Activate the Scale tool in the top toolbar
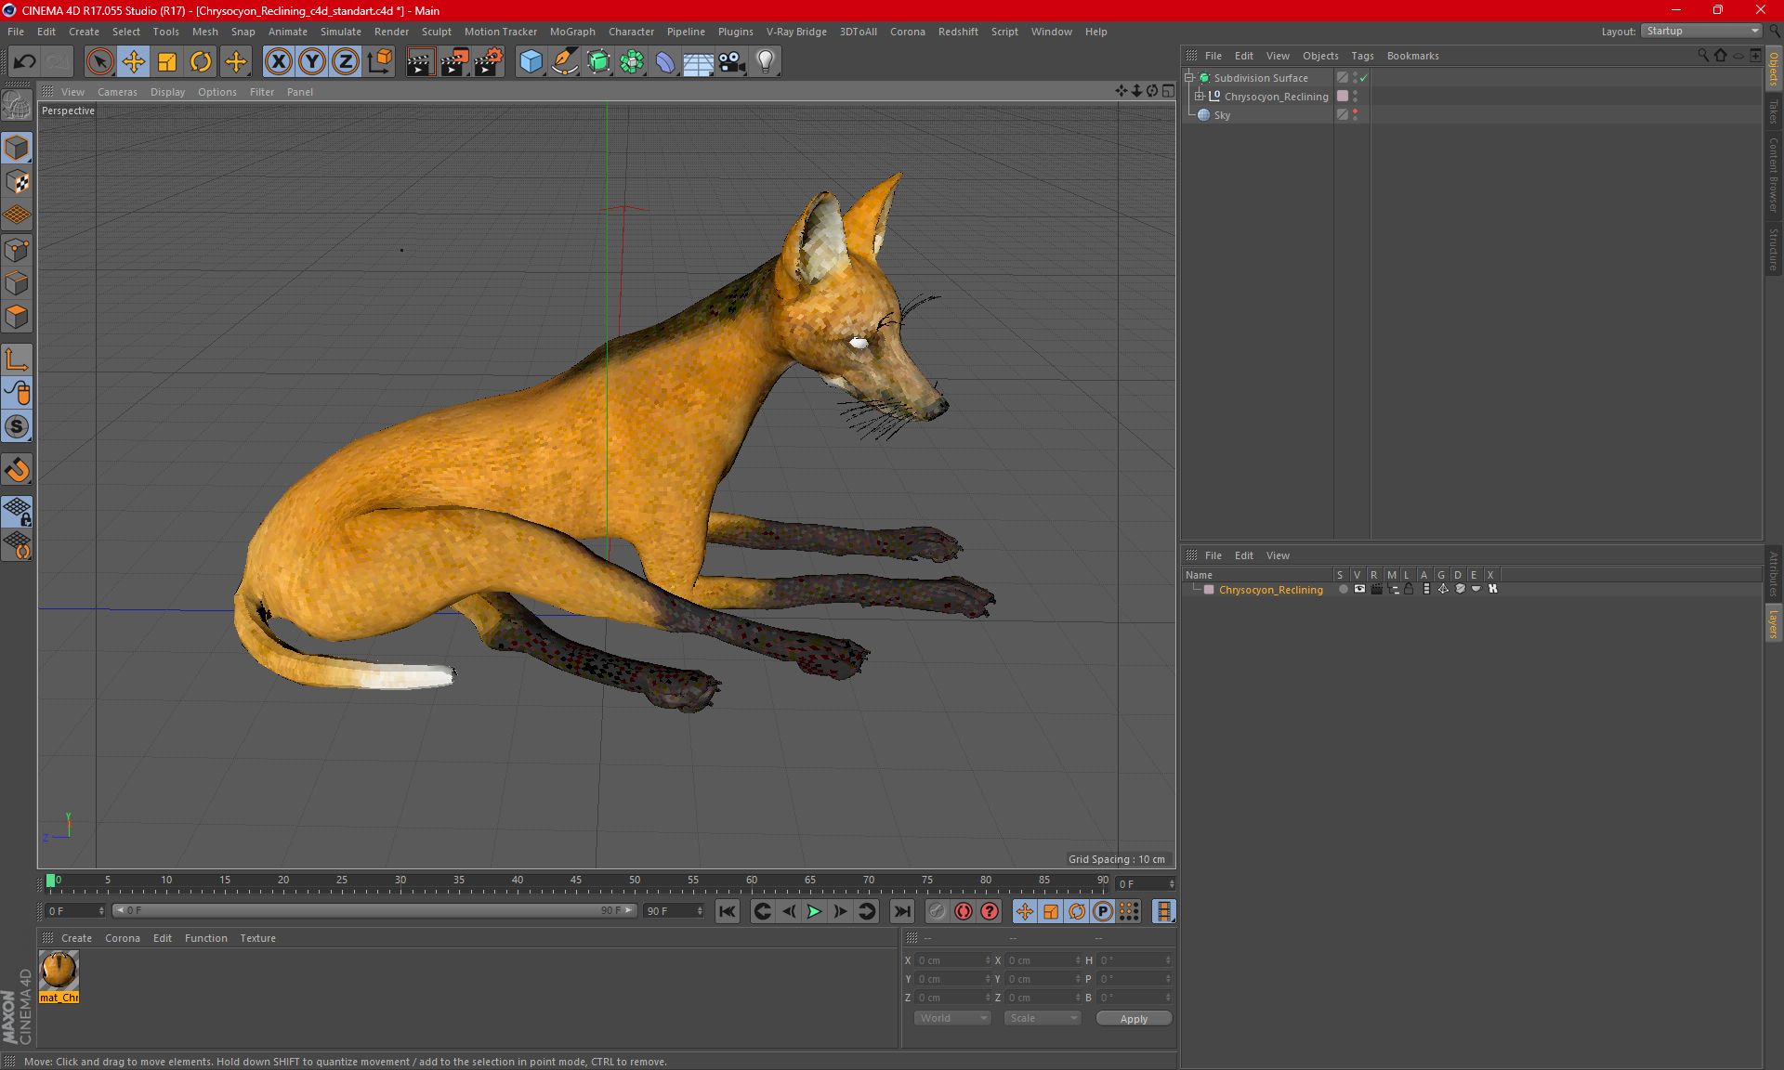The height and width of the screenshot is (1070, 1784). click(167, 62)
